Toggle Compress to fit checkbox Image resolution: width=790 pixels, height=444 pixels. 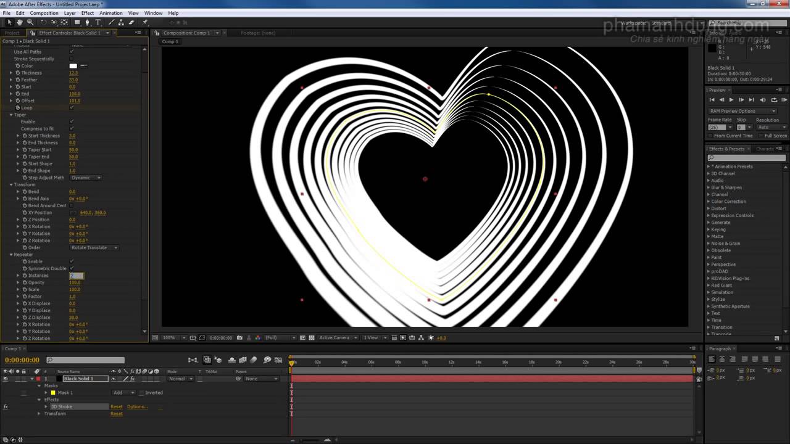click(72, 128)
